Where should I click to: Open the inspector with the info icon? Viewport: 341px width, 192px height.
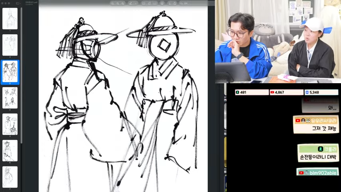click(x=170, y=3)
